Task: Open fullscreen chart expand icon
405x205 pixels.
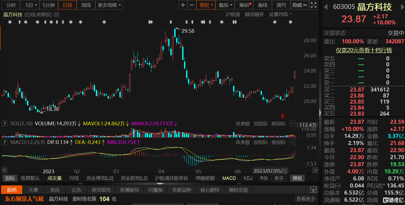Action: pos(313,5)
